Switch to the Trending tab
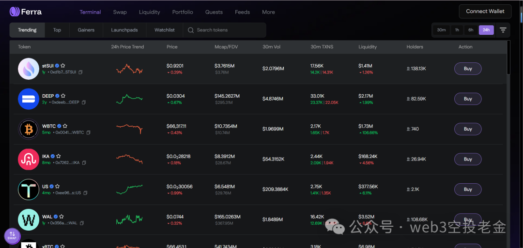 tap(27, 30)
